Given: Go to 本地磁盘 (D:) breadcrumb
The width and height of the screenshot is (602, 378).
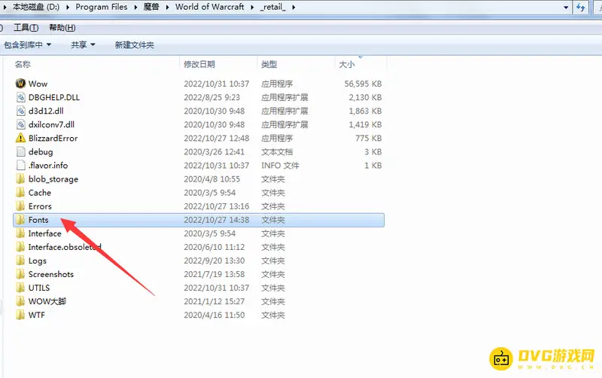Looking at the screenshot, I should point(36,7).
